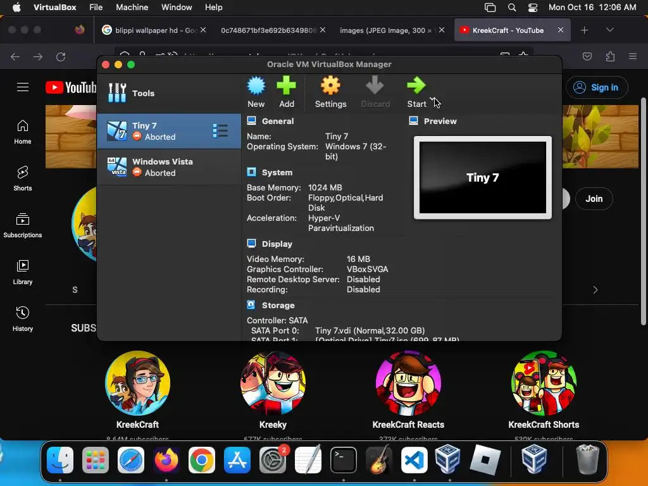Open the VirtualBox application menu
This screenshot has height=486, width=648.
click(x=54, y=8)
